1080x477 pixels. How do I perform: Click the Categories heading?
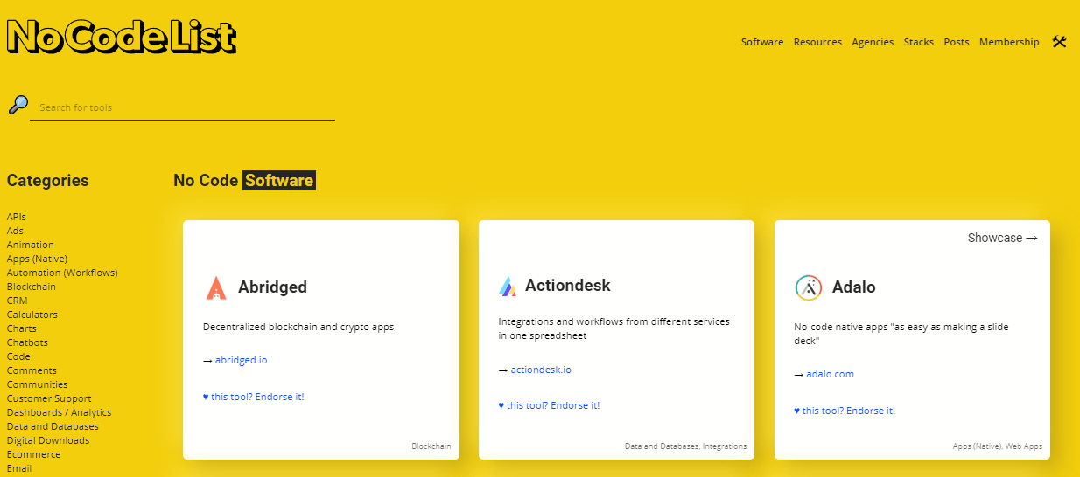pos(48,181)
